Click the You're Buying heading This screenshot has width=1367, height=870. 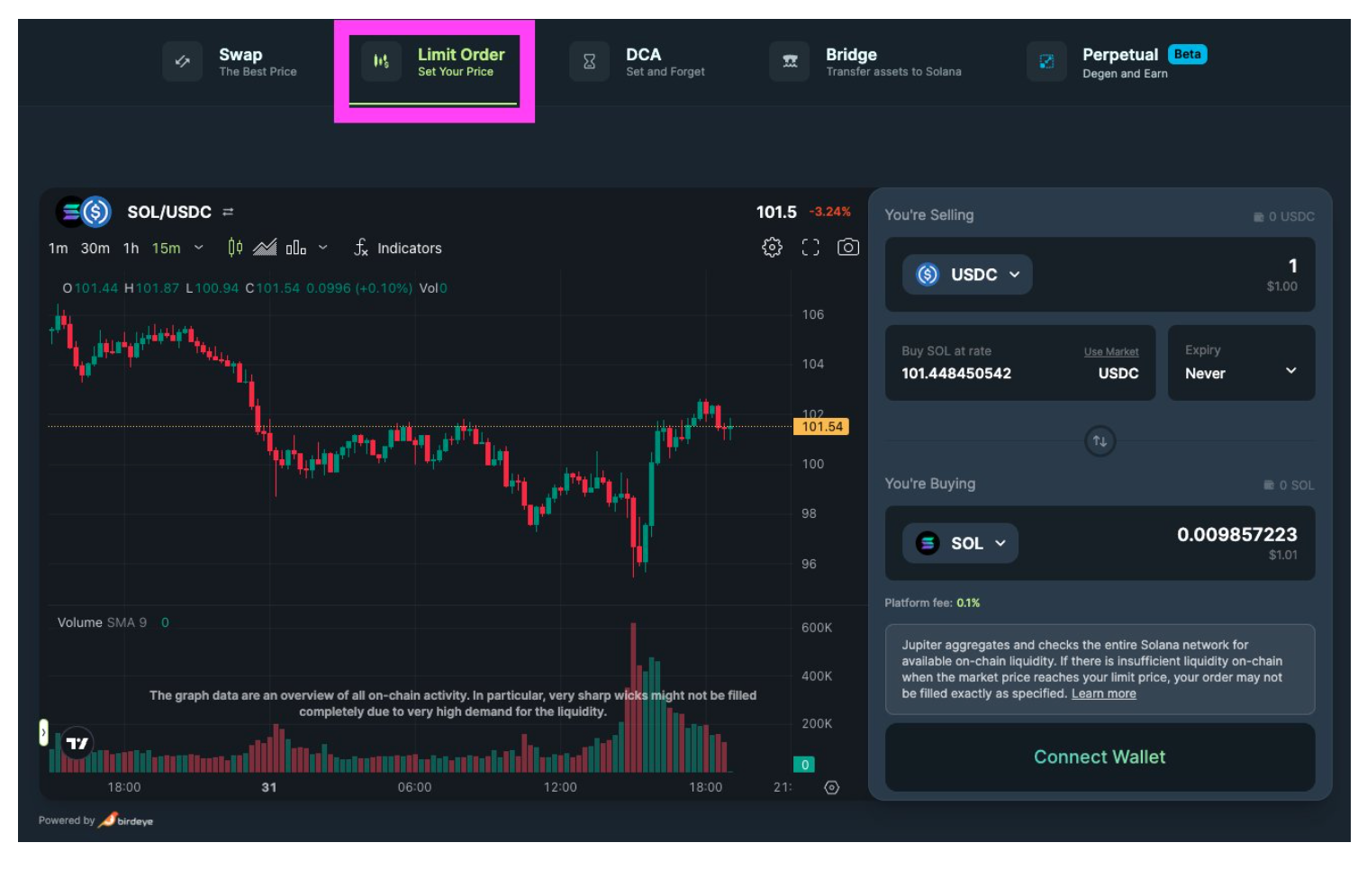tap(929, 484)
